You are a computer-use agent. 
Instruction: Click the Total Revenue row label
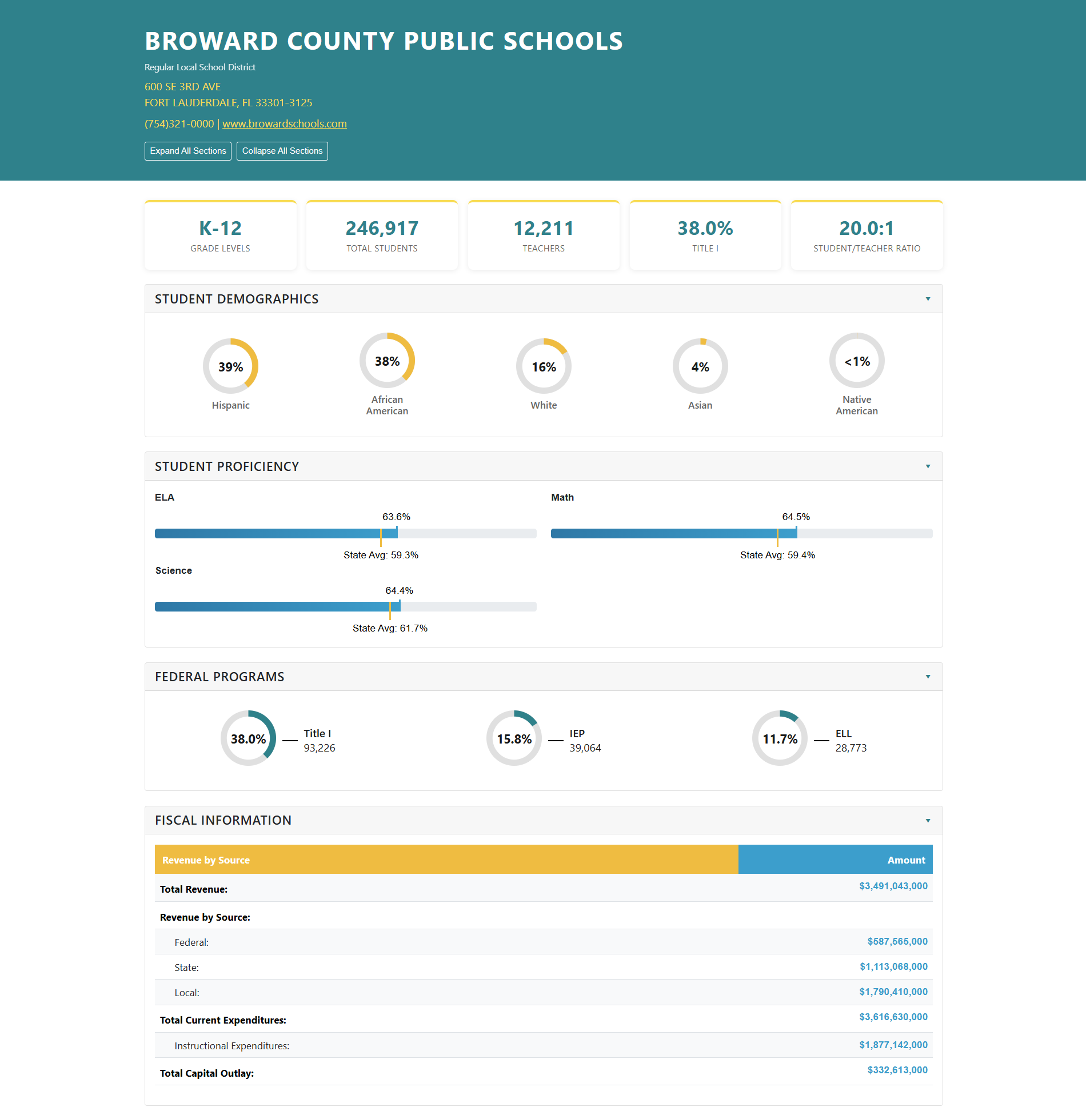click(194, 889)
